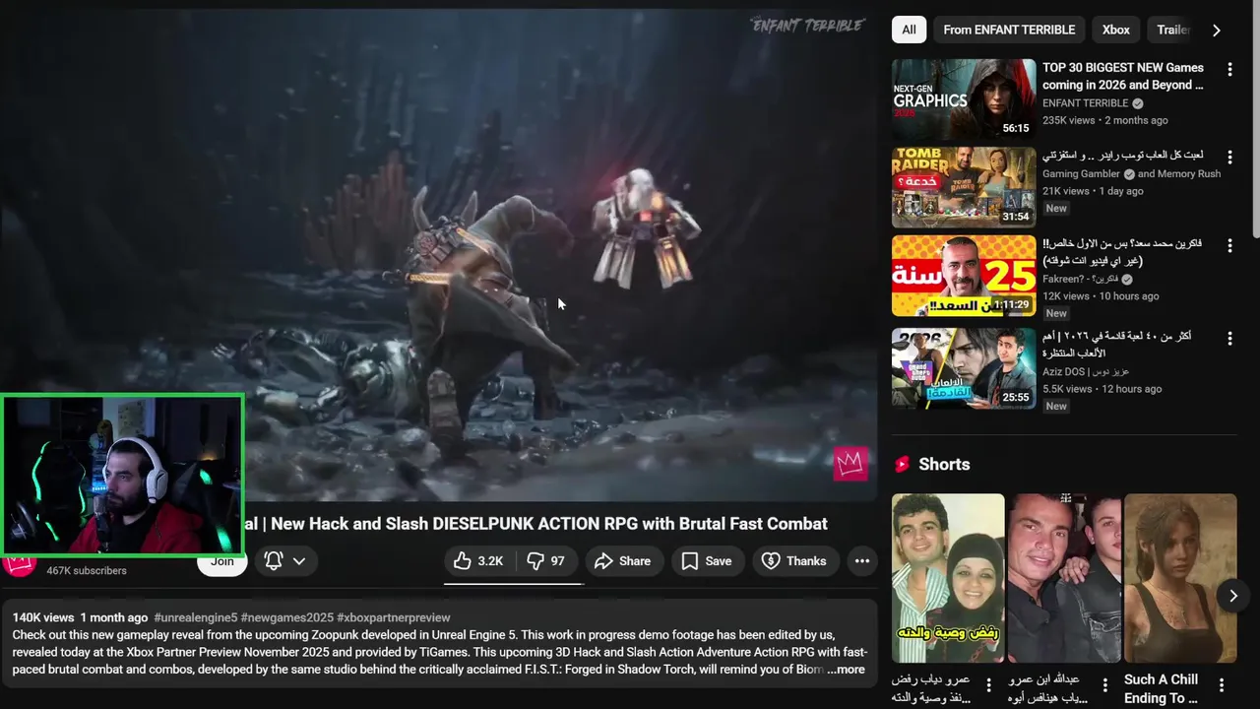
Task: Click Gaming Gambler channel name
Action: click(x=1081, y=174)
